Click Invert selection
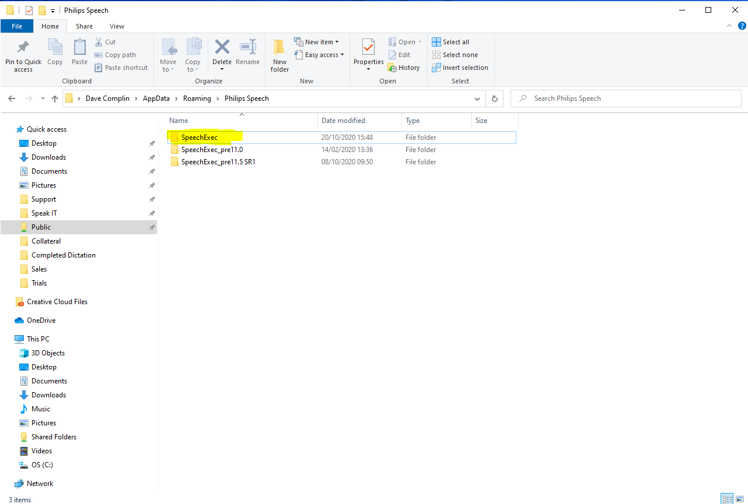 click(460, 68)
